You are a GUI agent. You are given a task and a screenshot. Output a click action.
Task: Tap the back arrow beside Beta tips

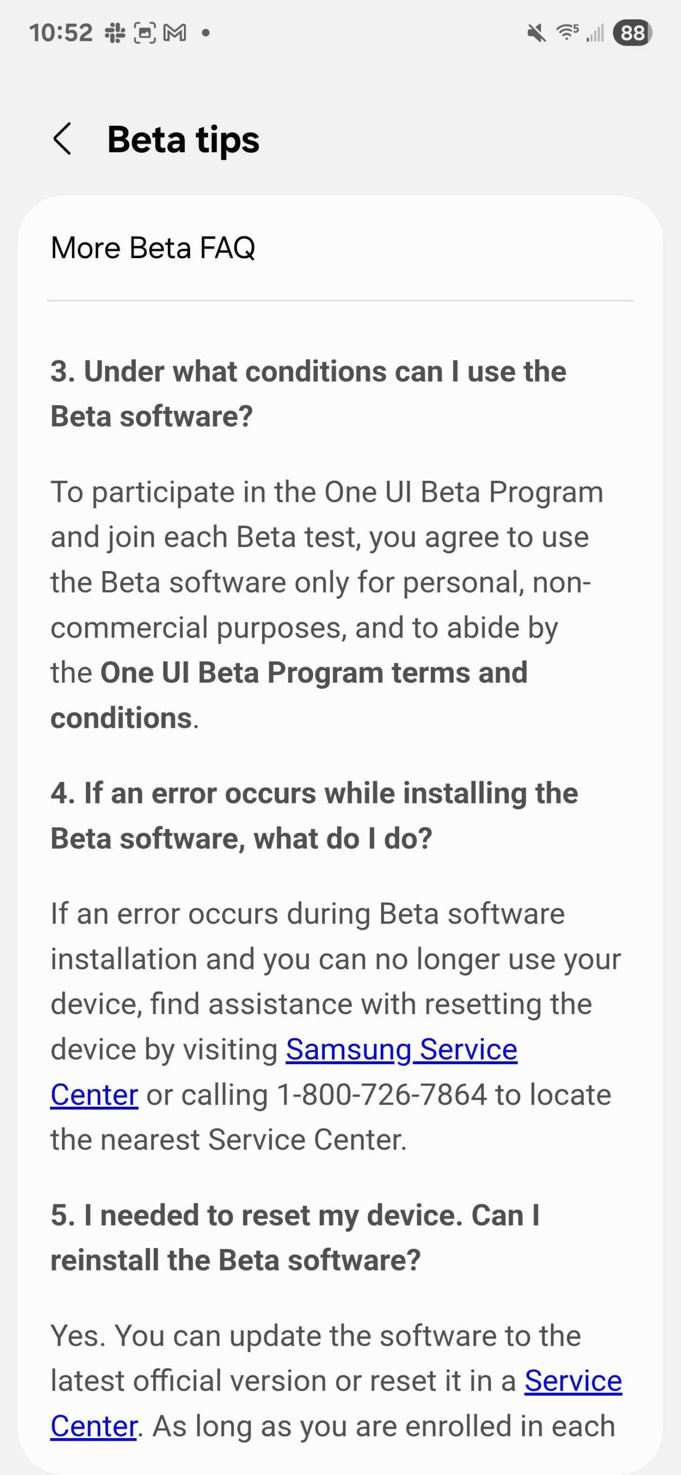62,139
